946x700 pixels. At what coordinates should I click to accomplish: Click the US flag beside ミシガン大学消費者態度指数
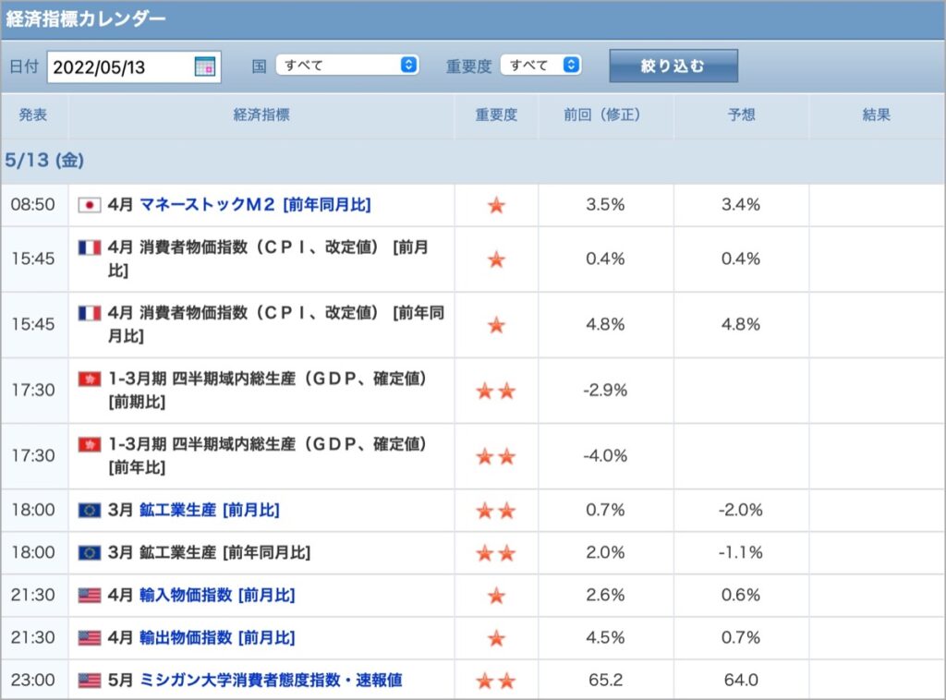coord(90,681)
